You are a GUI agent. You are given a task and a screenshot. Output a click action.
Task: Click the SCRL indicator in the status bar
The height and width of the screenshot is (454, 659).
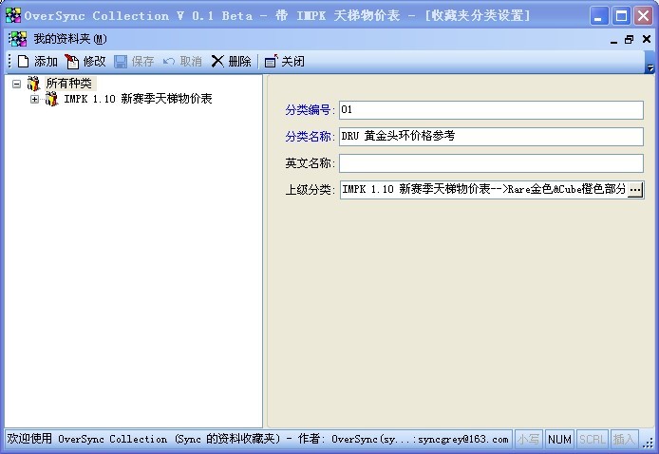592,440
